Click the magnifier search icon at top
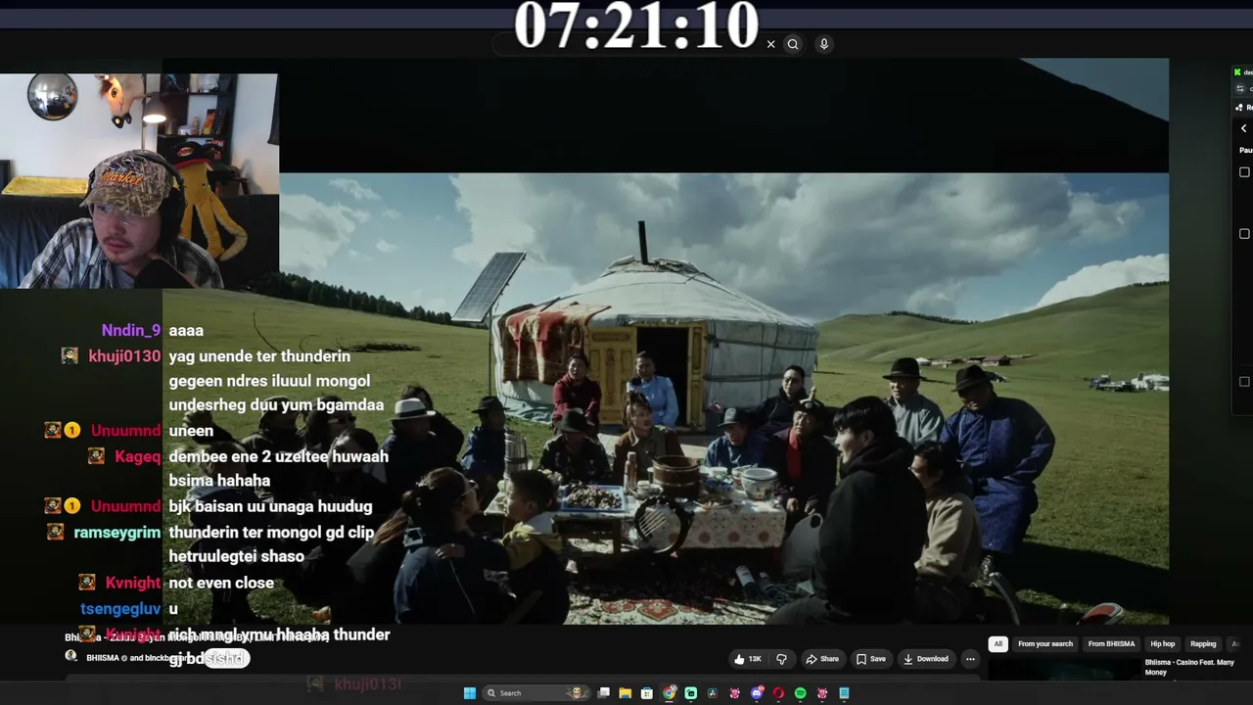1253x705 pixels. point(793,44)
